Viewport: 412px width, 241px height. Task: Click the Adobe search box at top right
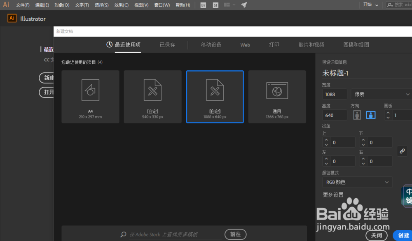(x=399, y=5)
